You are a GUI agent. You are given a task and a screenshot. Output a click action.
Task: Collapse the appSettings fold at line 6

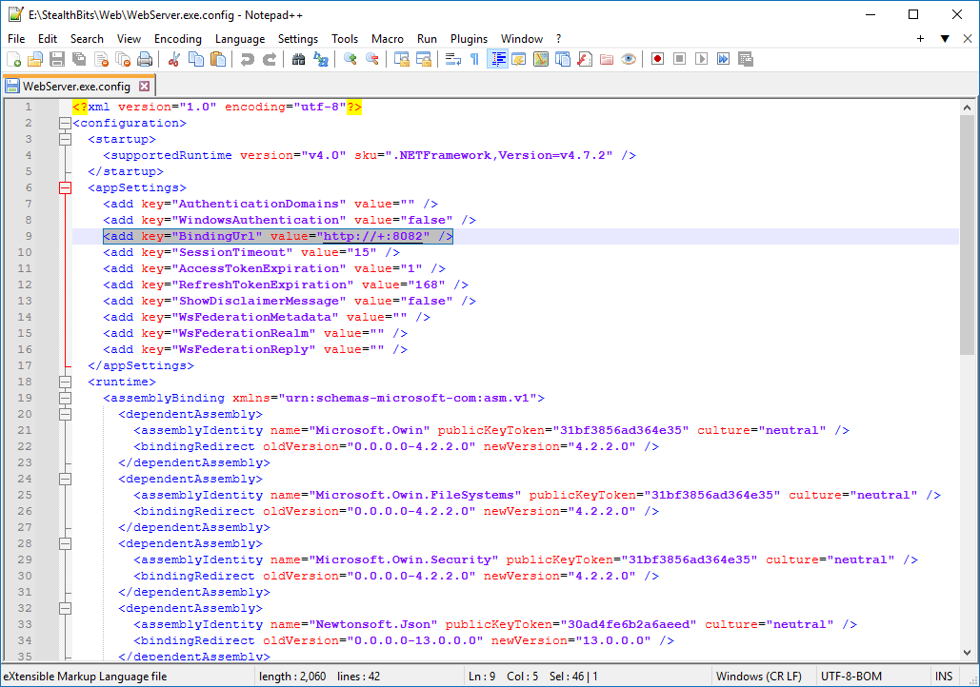[65, 187]
